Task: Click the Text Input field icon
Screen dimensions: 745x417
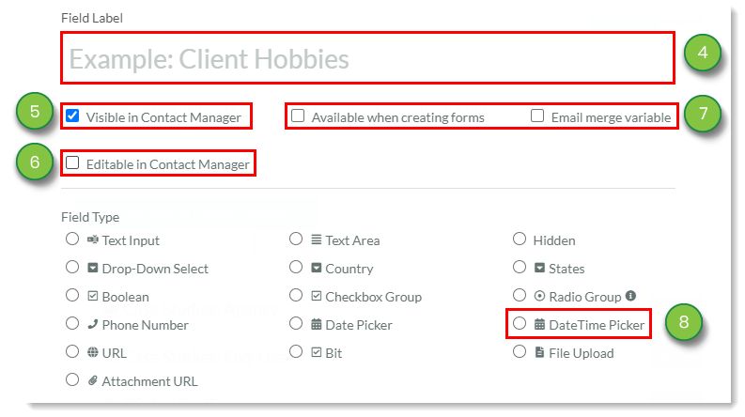Action: point(93,239)
